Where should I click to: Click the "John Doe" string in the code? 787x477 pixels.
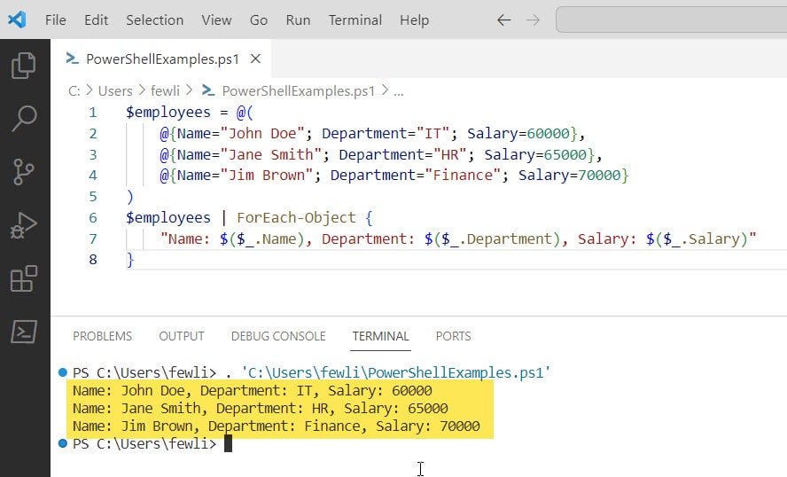click(x=262, y=133)
